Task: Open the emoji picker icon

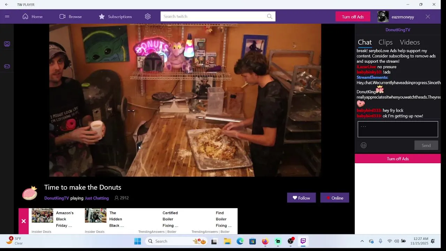Action: tap(363, 145)
